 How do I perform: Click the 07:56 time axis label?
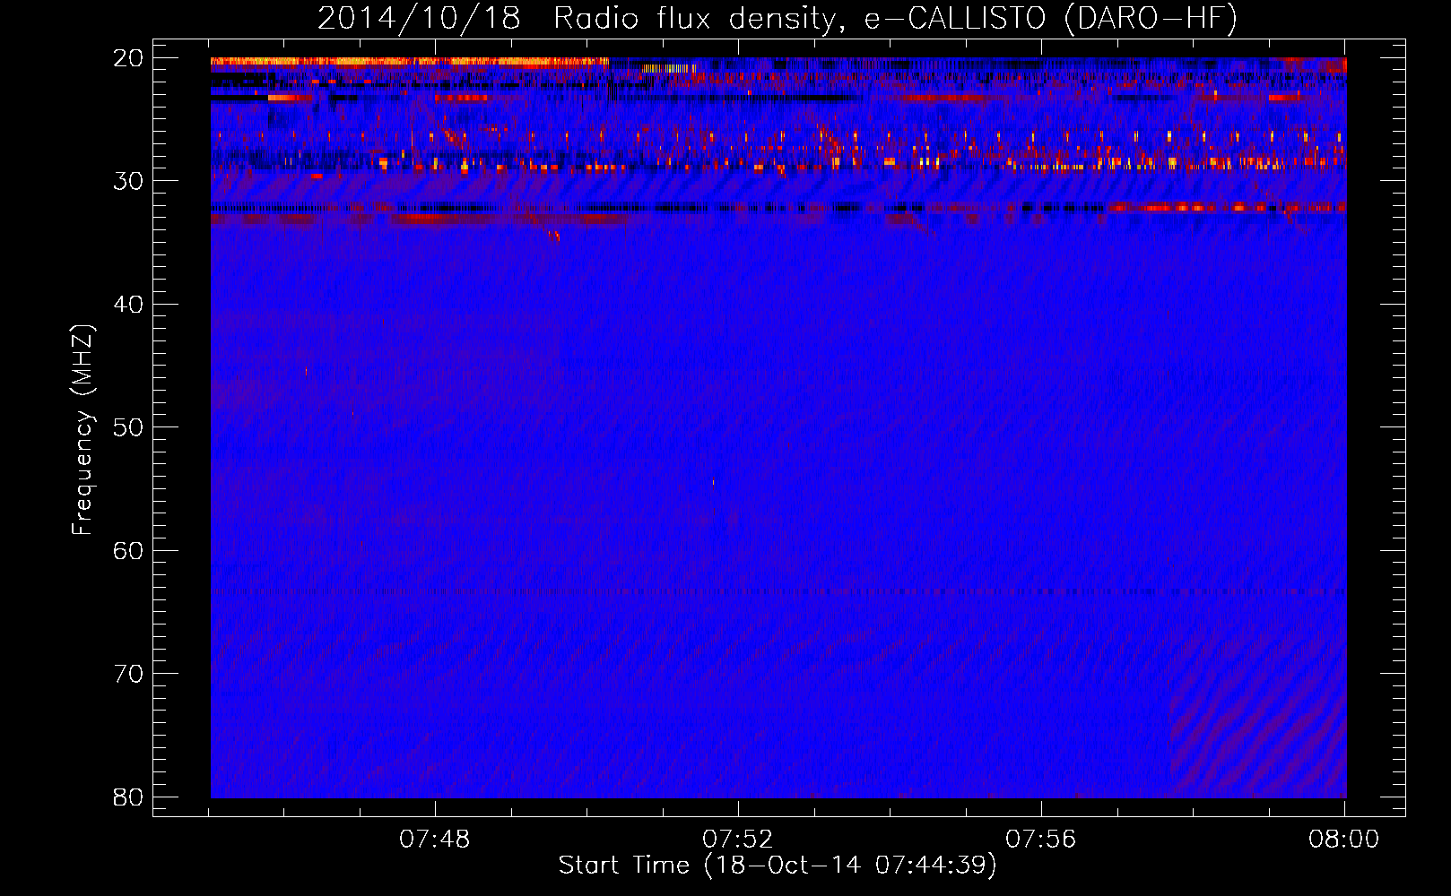click(1040, 840)
